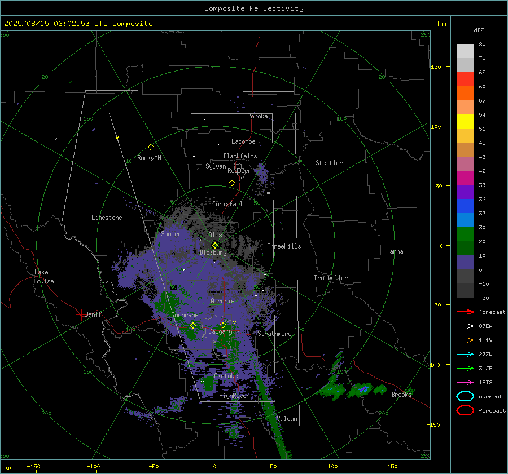Image resolution: width=508 pixels, height=474 pixels.
Task: Click the red cross marker at Banff
Action: (81, 314)
